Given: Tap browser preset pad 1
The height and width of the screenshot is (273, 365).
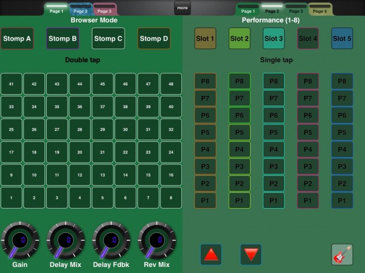Looking at the screenshot, I should (12, 198).
